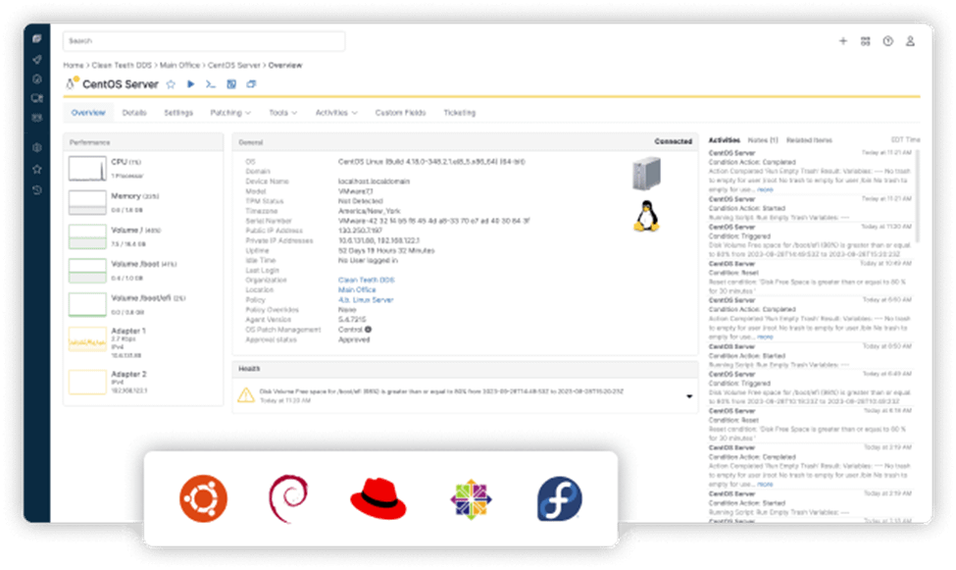Screen dimensions: 956x570
Task: Click the Memory performance graph
Action: 87,203
